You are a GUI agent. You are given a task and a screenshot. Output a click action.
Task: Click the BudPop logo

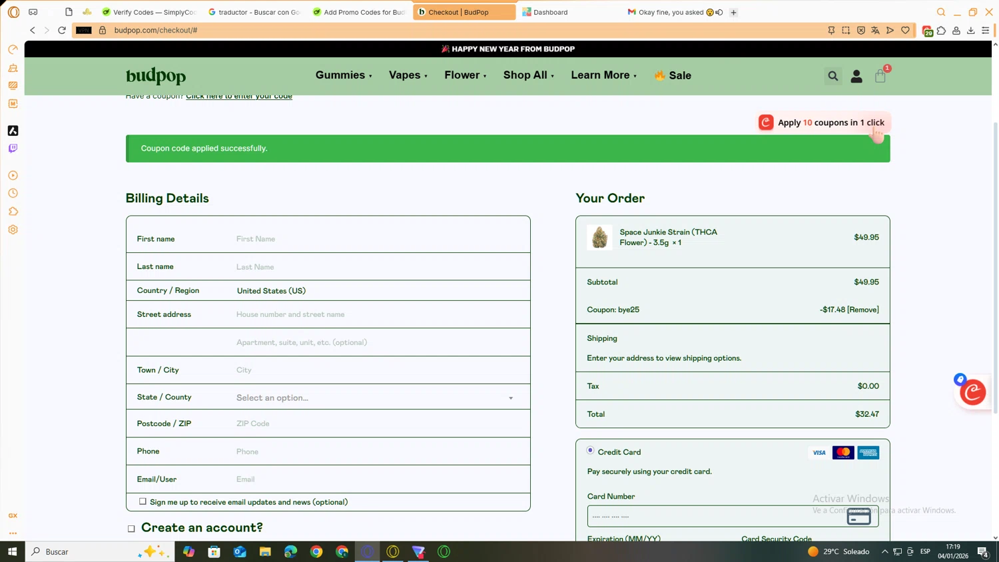pyautogui.click(x=156, y=76)
